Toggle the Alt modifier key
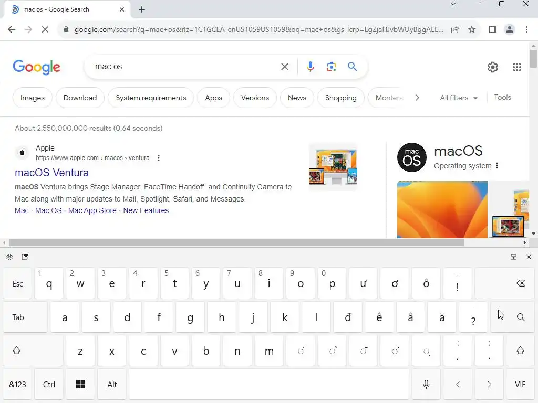 [x=112, y=384]
